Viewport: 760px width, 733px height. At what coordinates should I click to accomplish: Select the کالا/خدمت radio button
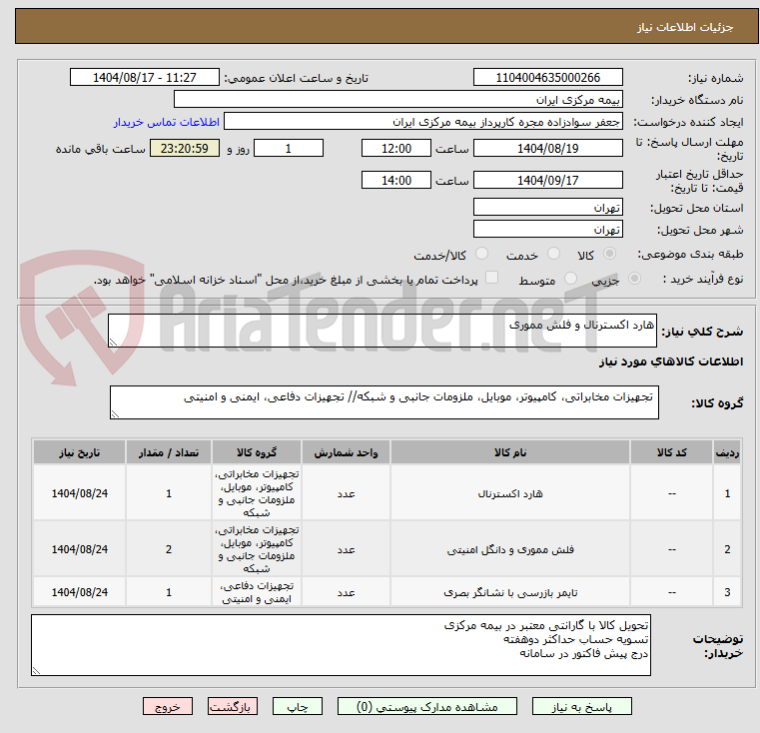tap(481, 254)
